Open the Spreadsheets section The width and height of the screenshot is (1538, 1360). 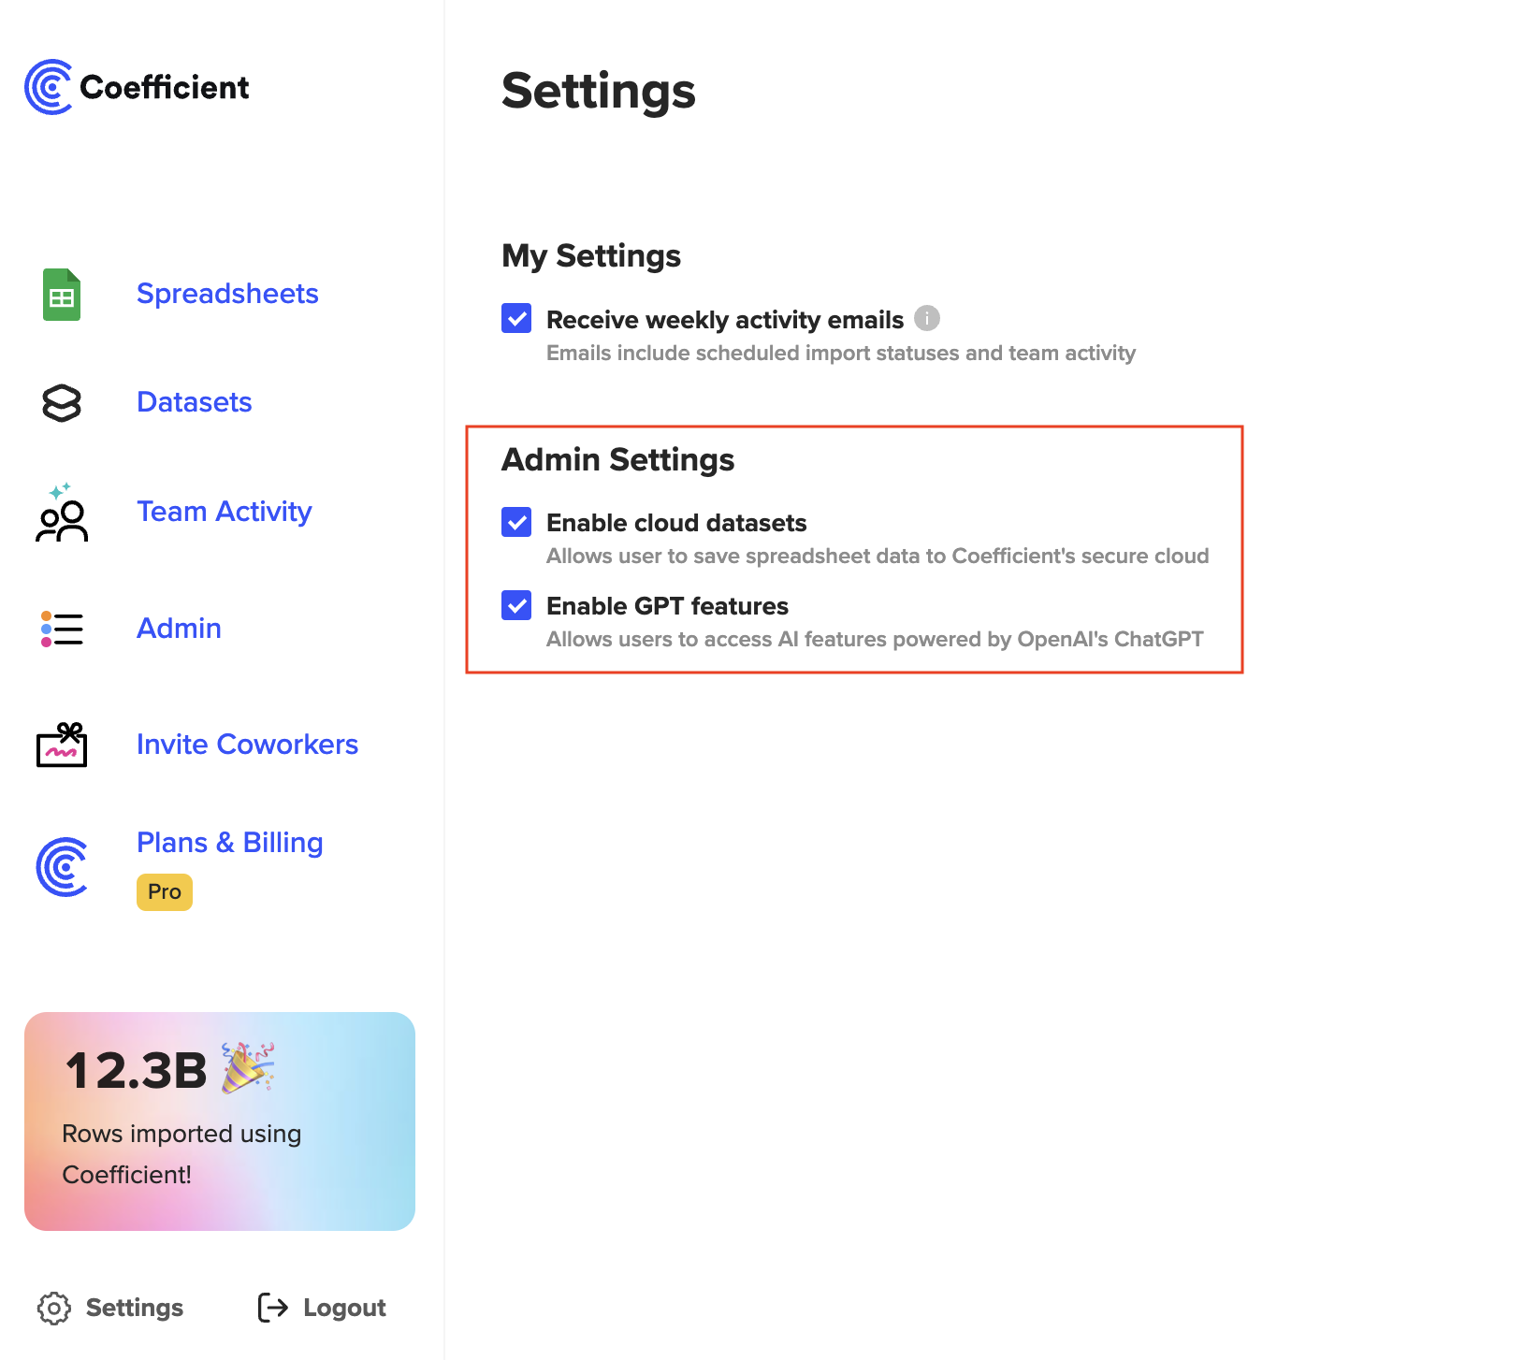[x=227, y=294]
